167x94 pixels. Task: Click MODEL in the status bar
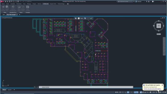point(117,92)
